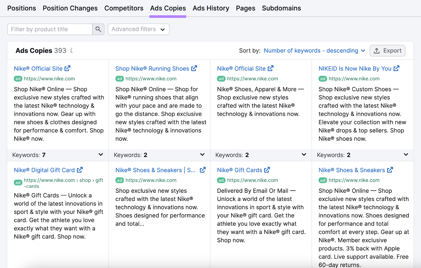Click the info icon beside Ads Copies count

[x=72, y=50]
